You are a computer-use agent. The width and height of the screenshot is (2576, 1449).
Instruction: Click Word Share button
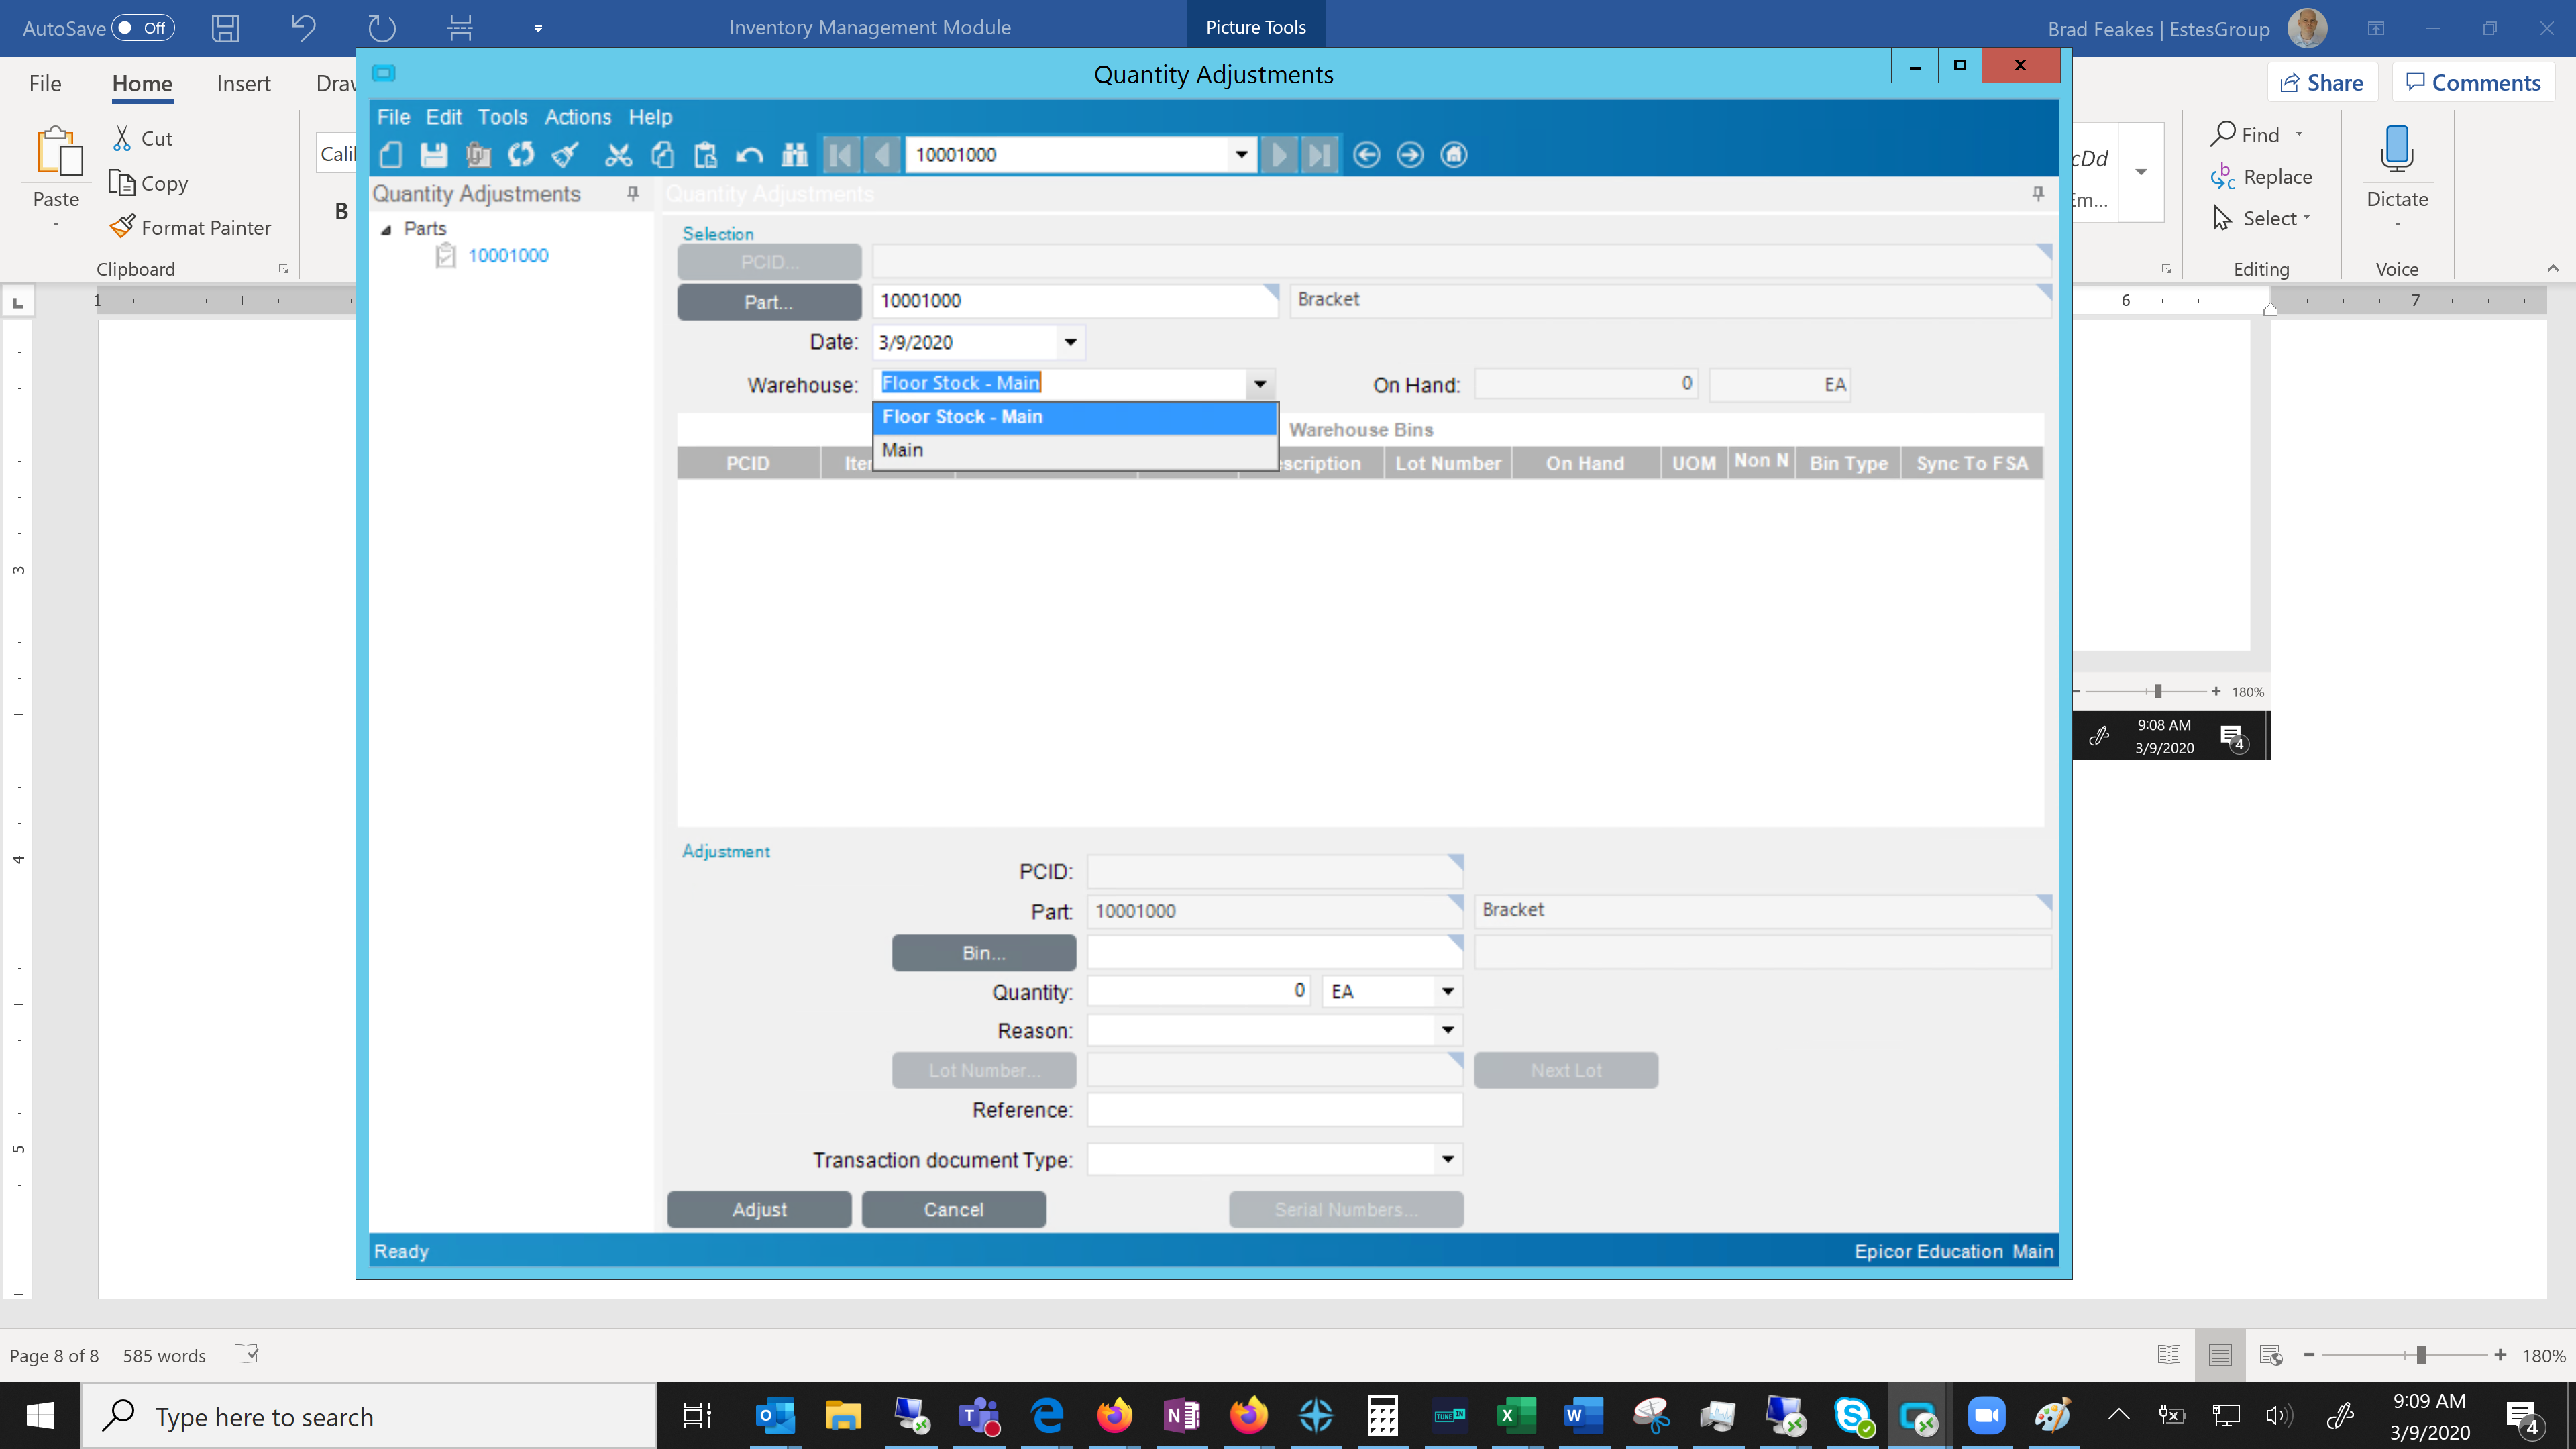[x=2322, y=83]
